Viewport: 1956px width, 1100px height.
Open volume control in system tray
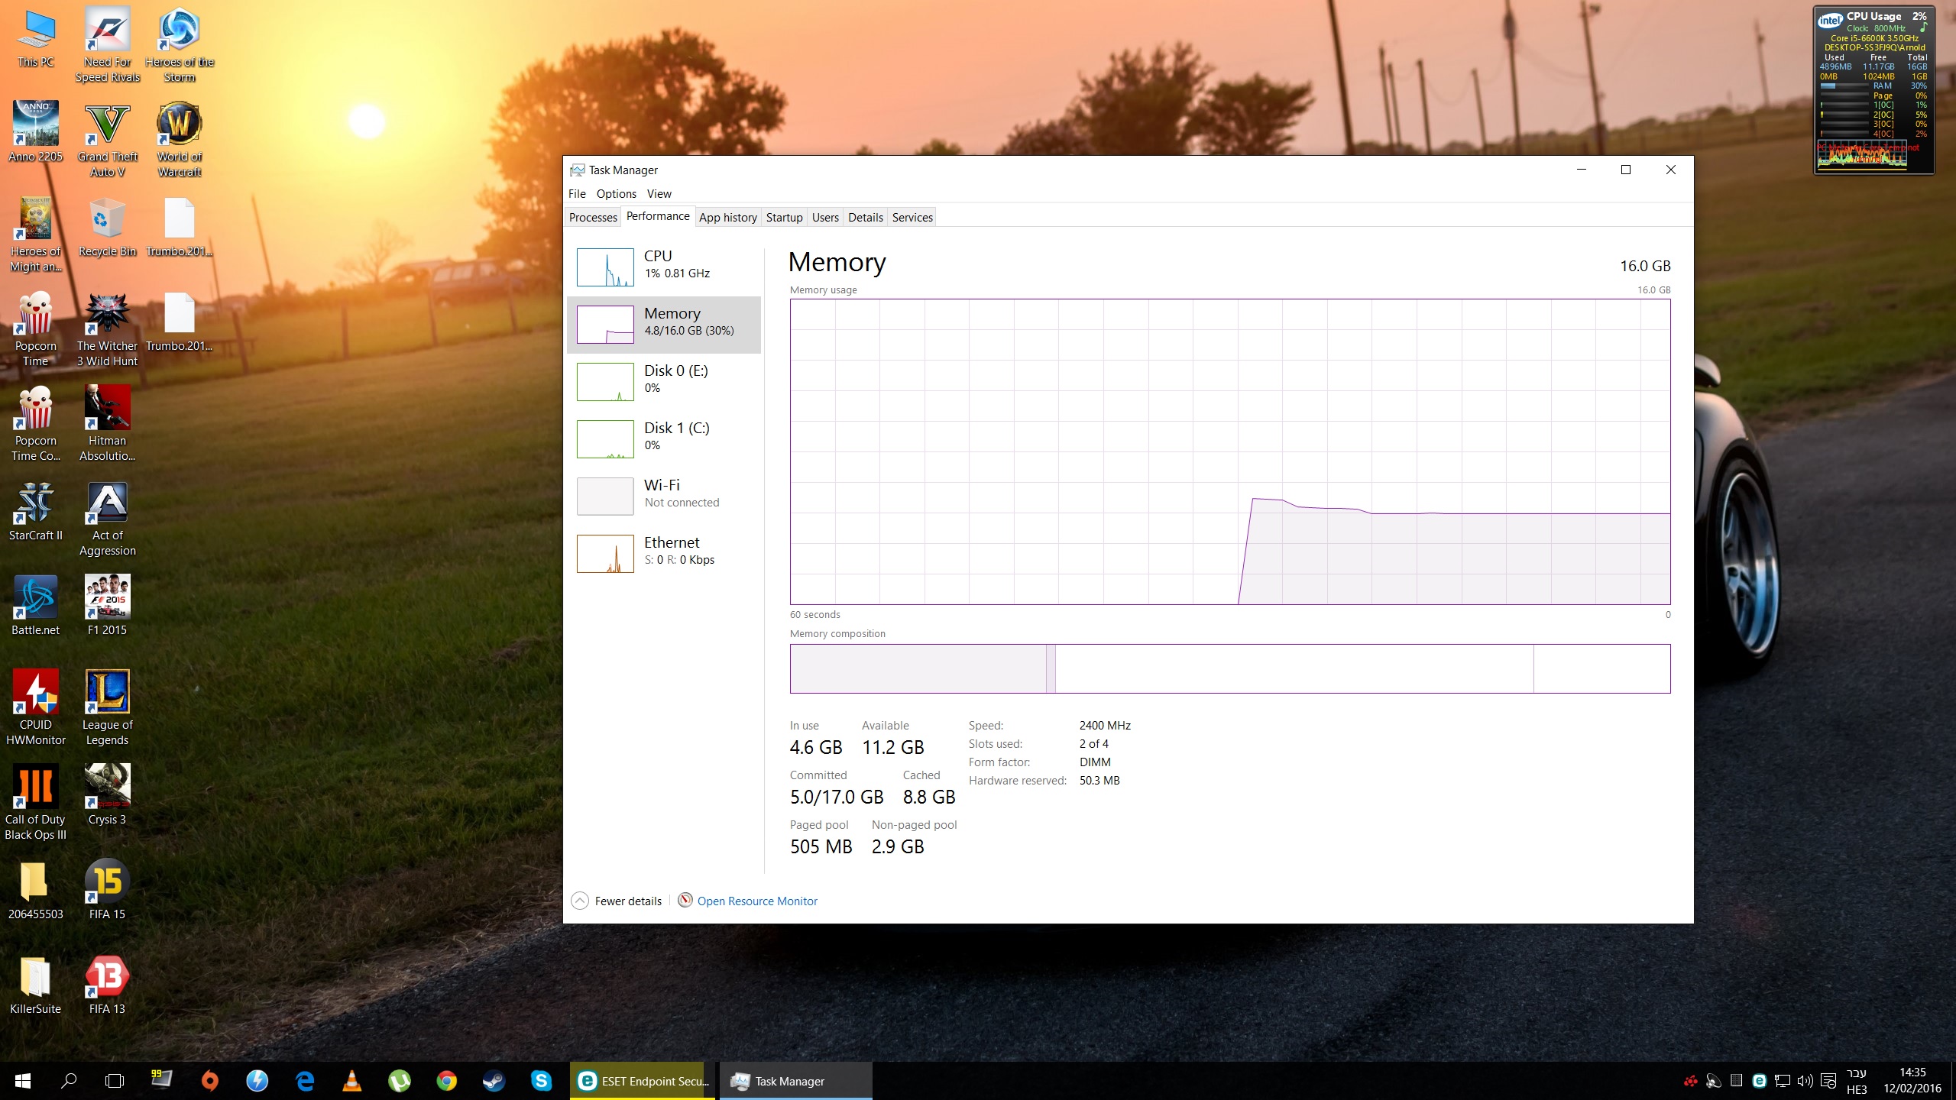pyautogui.click(x=1805, y=1081)
